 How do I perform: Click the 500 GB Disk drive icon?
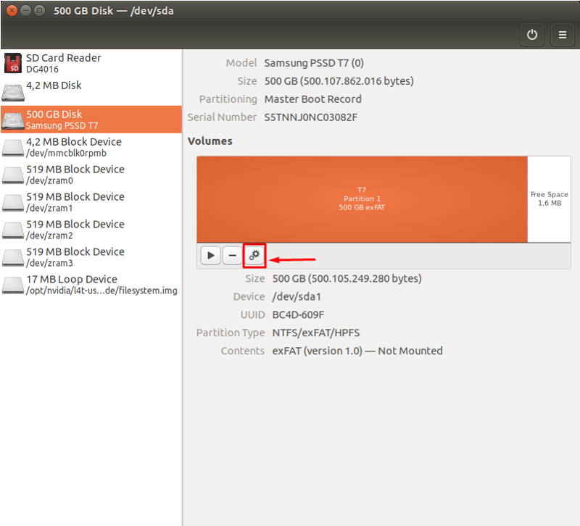coord(13,121)
